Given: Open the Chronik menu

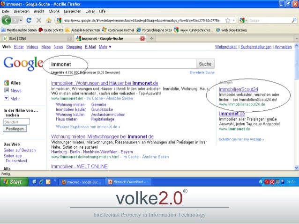Looking at the screenshot, I should [x=54, y=11].
